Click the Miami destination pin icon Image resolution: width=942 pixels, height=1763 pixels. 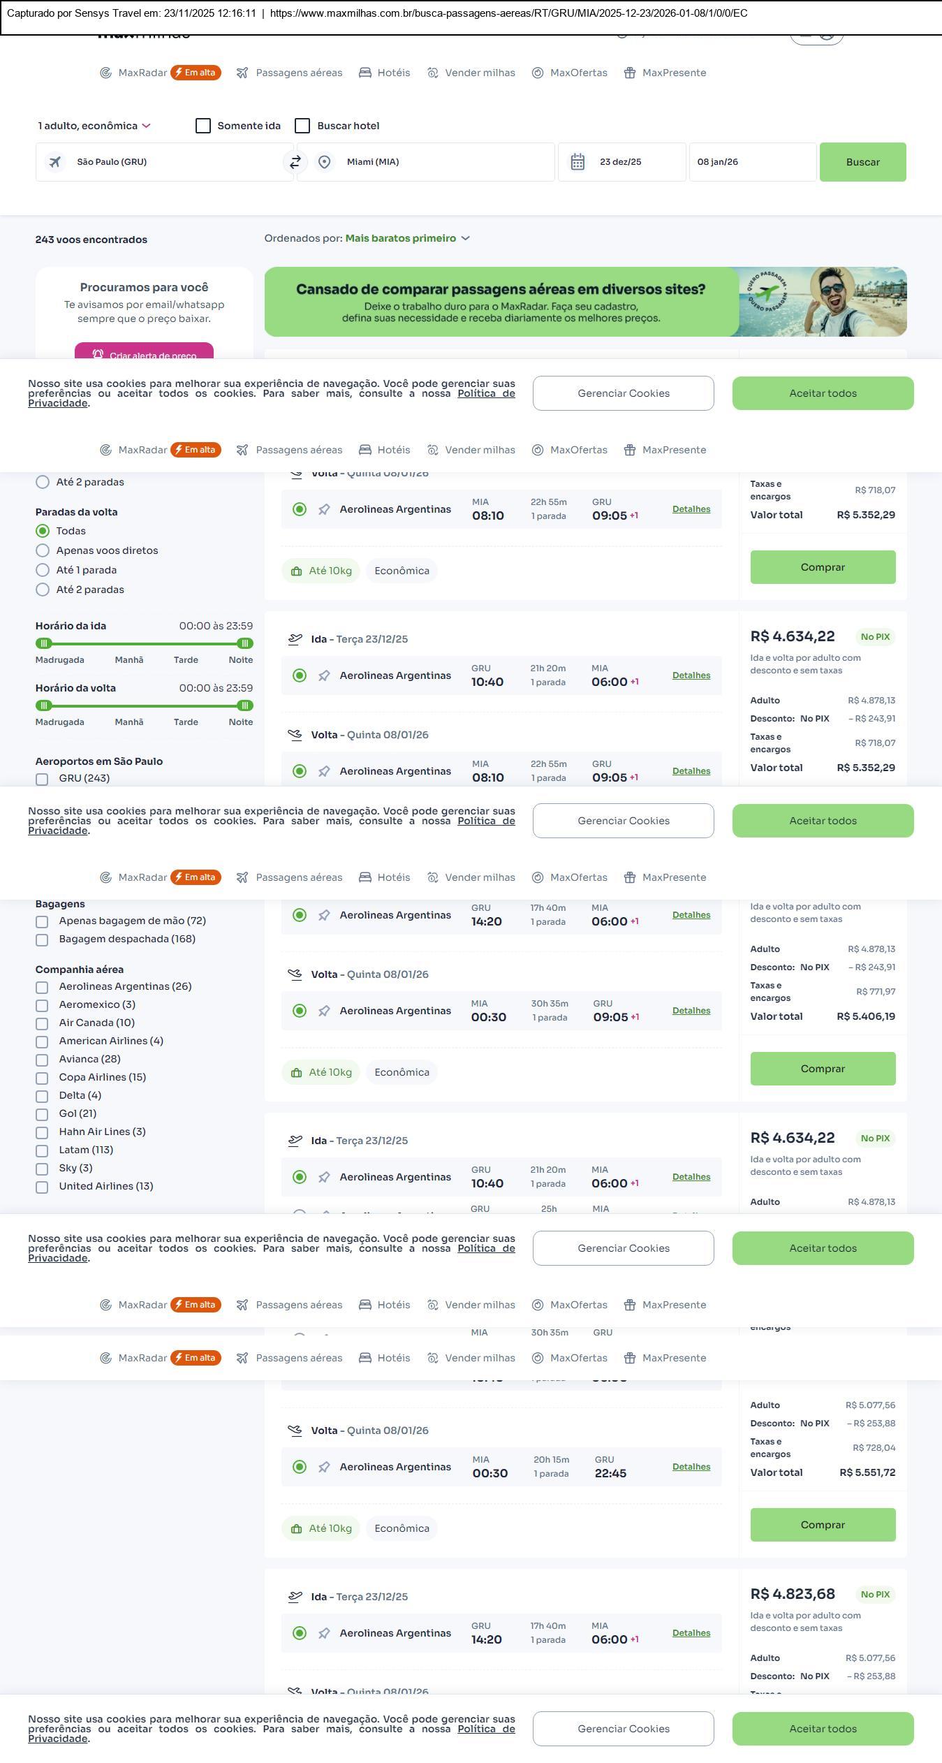324,162
